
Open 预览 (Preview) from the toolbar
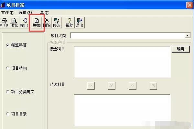(14, 23)
